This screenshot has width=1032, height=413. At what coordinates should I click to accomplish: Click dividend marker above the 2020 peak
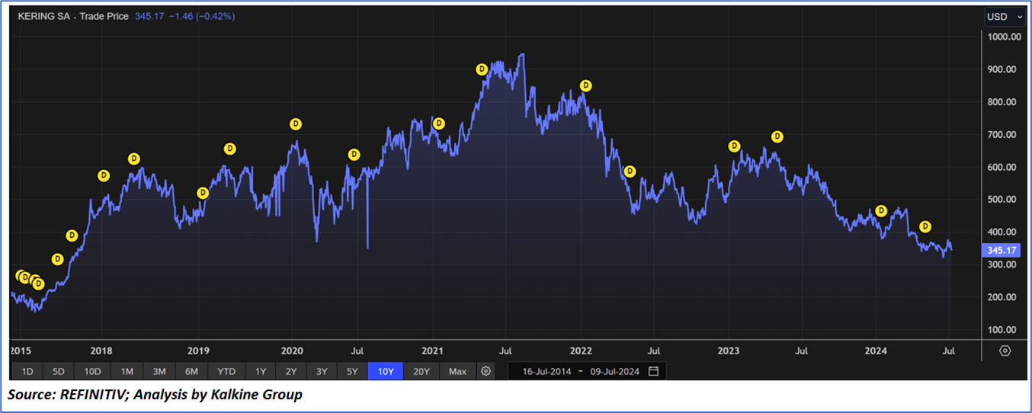296,123
